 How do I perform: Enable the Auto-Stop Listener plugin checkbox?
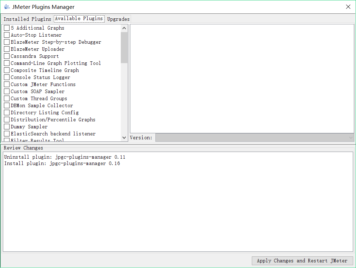[x=7, y=35]
